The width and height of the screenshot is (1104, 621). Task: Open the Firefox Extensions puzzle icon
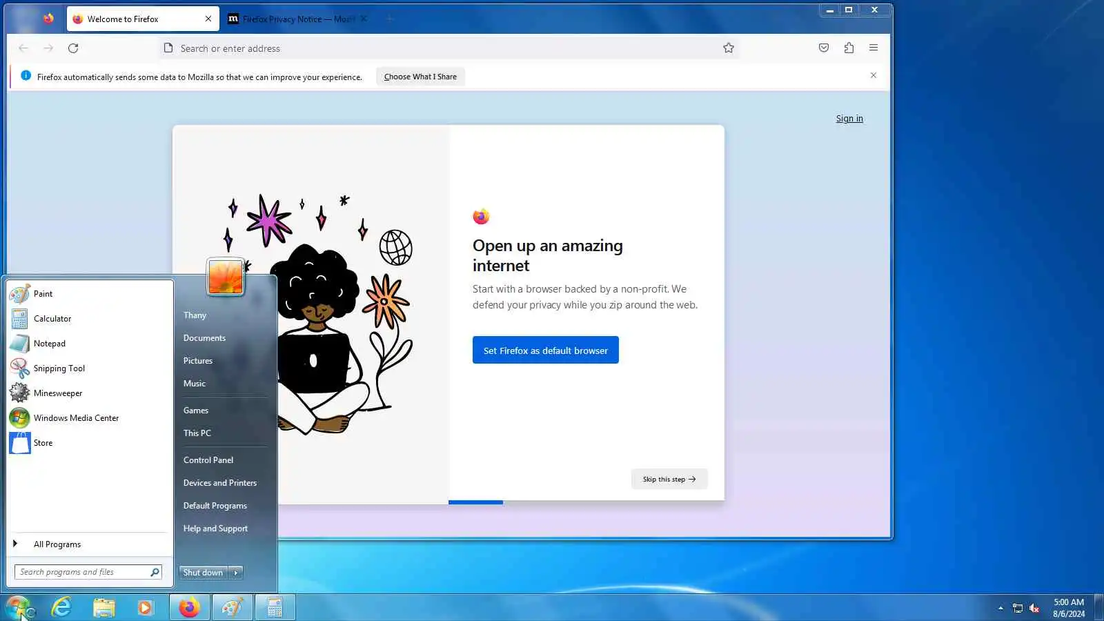pyautogui.click(x=849, y=48)
